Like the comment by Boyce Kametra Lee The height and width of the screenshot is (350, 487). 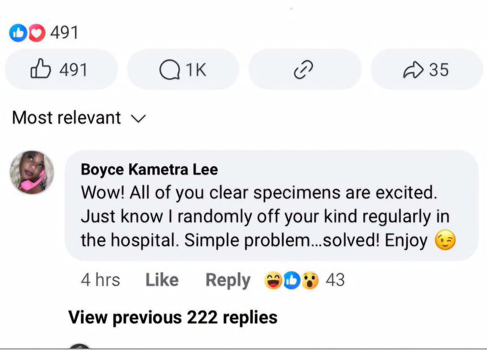[x=162, y=280]
